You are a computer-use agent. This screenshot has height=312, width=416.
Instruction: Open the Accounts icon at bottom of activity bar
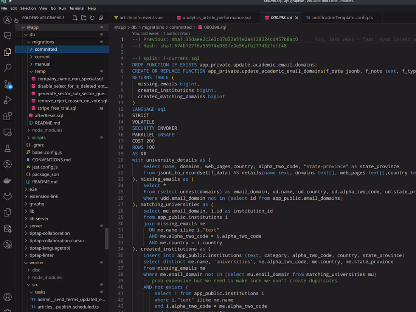(7, 297)
